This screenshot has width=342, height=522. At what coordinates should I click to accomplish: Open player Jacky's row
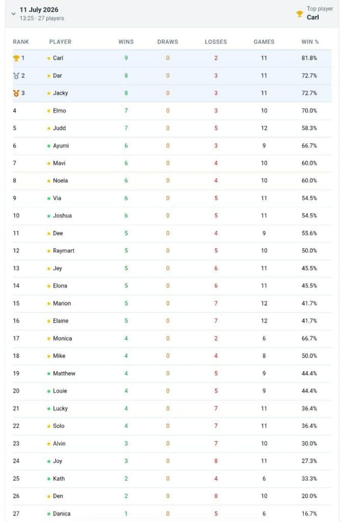pos(172,93)
